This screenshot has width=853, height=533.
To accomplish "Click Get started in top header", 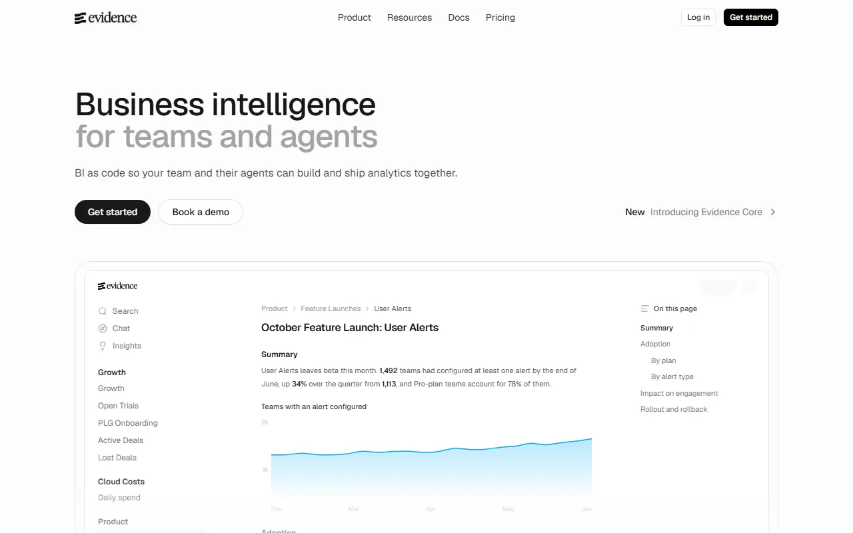I will (751, 17).
